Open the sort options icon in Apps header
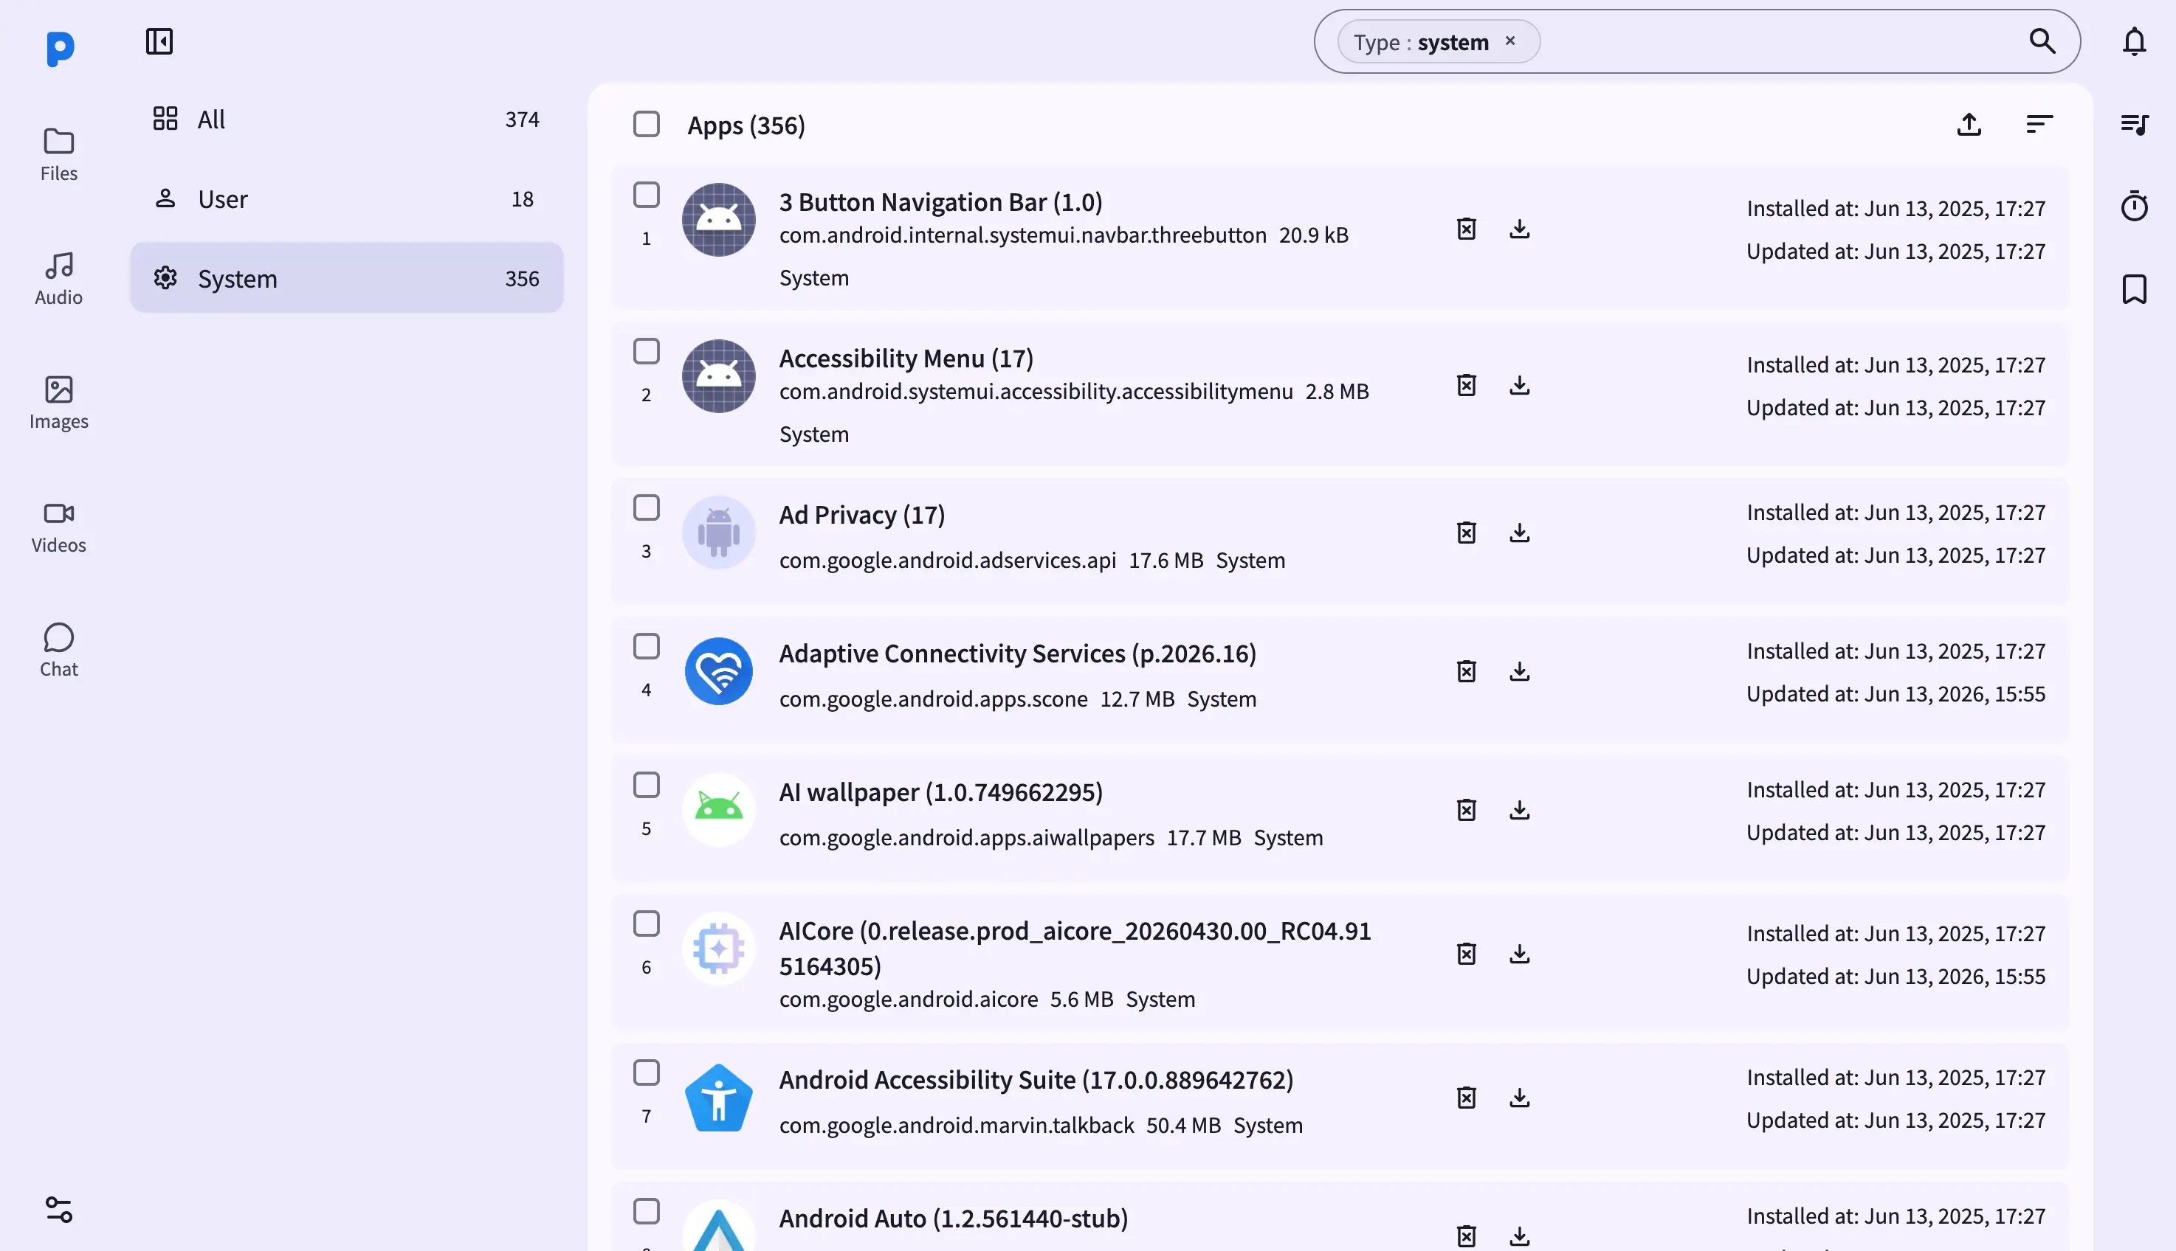The height and width of the screenshot is (1251, 2176). (x=2039, y=125)
